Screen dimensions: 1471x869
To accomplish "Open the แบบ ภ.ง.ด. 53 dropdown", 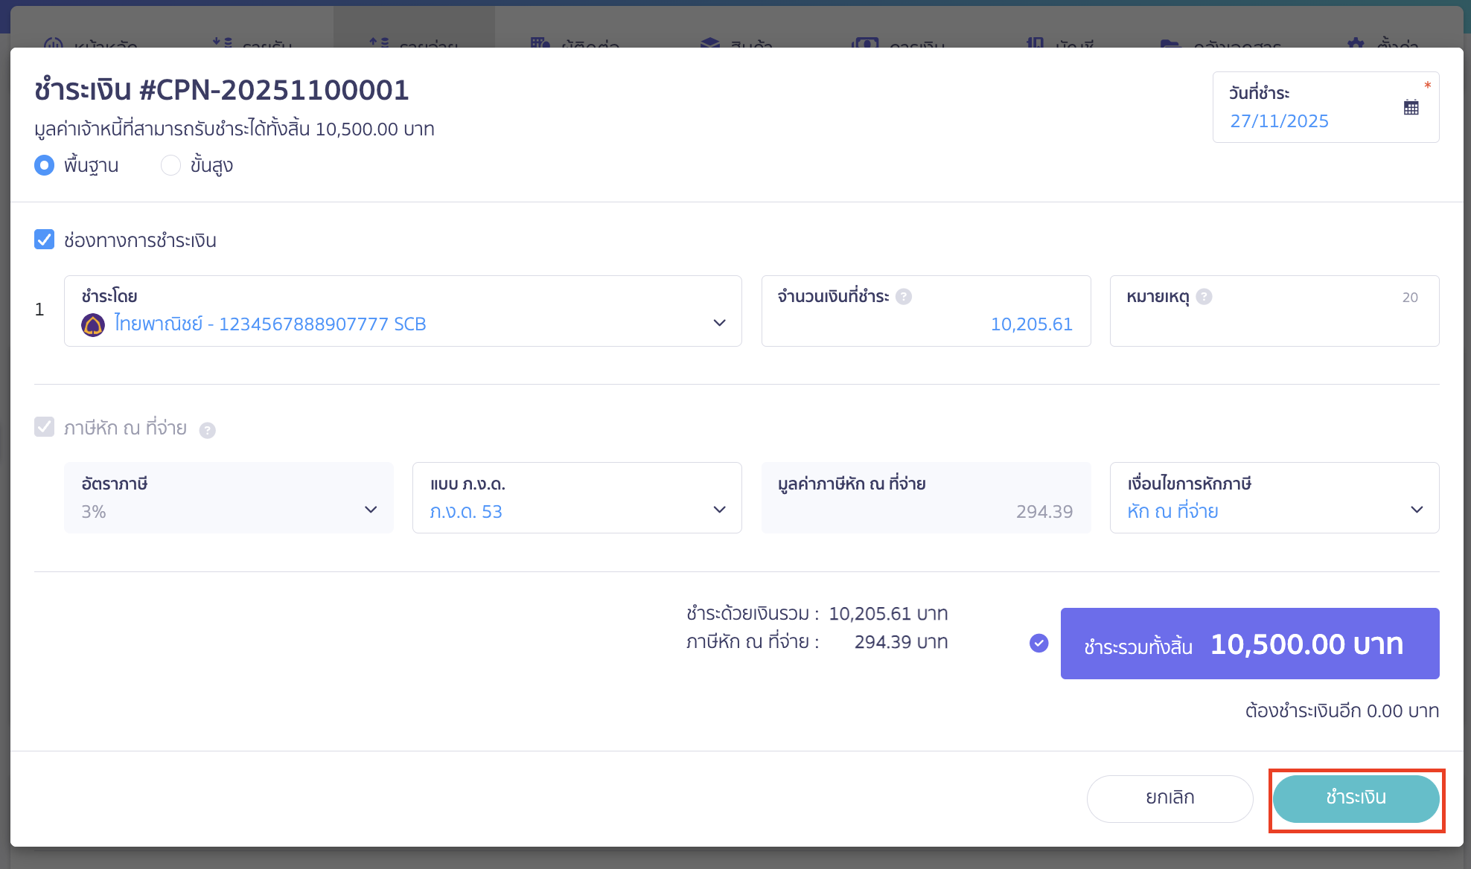I will [x=719, y=510].
